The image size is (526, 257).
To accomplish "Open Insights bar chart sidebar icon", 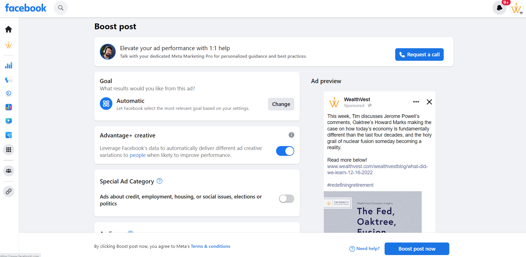I will (x=9, y=66).
